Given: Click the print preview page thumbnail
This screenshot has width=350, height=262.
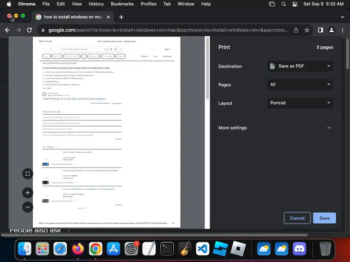Looking at the screenshot, I should 107,132.
